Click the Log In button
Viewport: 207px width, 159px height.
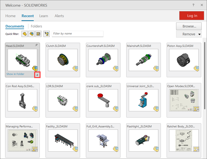pyautogui.click(x=192, y=16)
